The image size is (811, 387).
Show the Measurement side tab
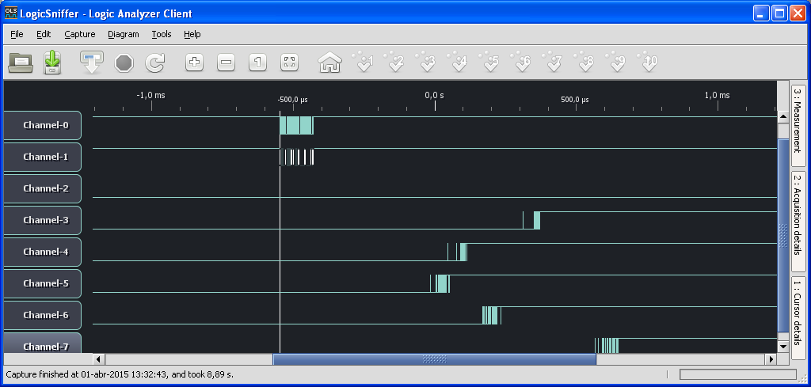[798, 125]
